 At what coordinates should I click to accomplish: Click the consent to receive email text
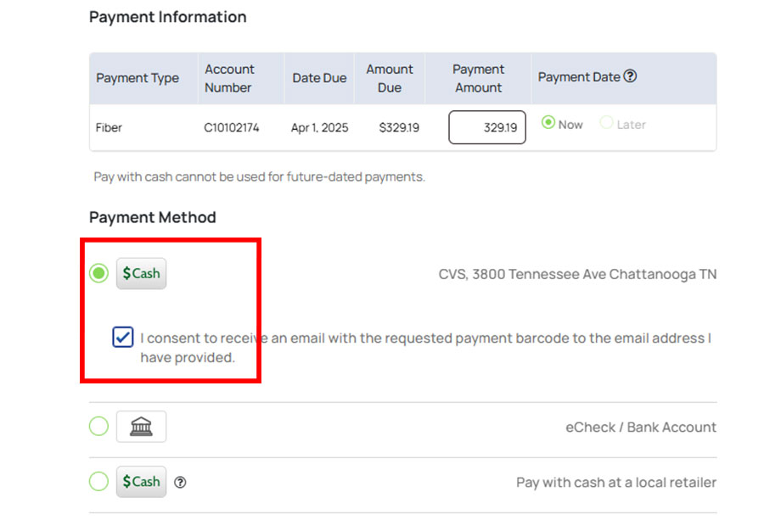pos(424,338)
